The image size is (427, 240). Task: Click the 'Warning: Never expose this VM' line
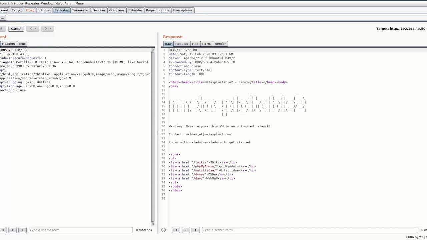coord(220,126)
